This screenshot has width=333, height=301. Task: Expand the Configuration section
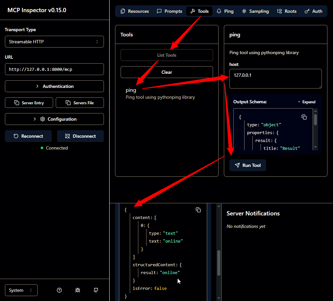click(x=54, y=119)
